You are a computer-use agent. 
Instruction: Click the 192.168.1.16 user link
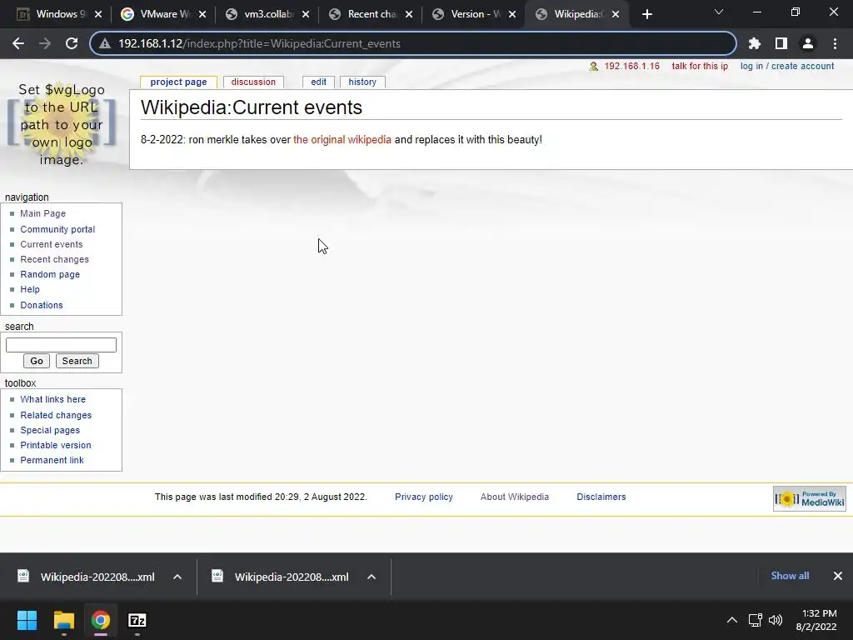pos(631,66)
